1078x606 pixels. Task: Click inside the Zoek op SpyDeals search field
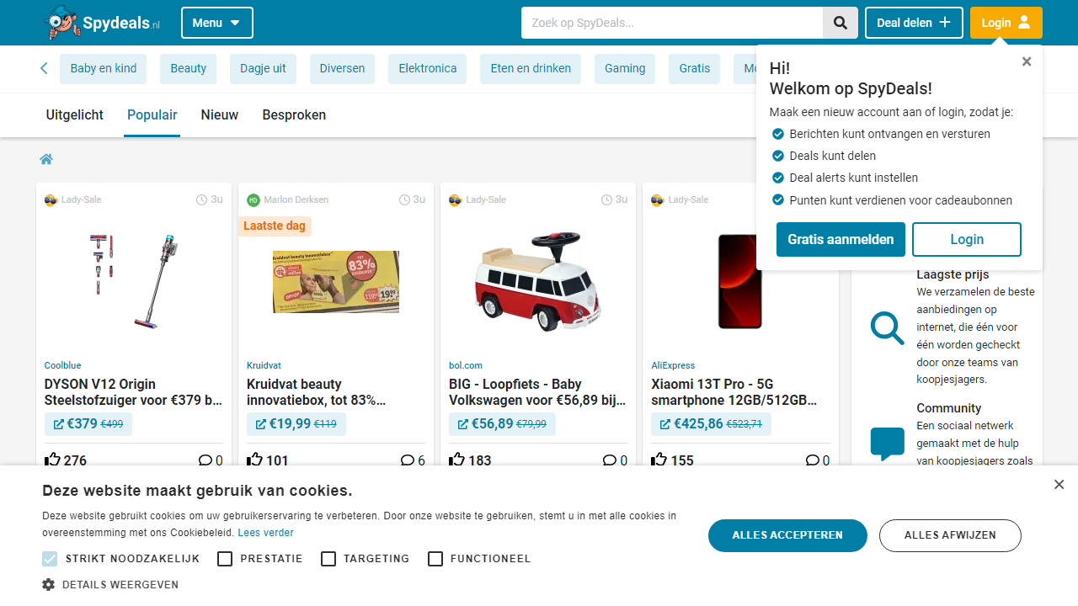click(x=672, y=22)
